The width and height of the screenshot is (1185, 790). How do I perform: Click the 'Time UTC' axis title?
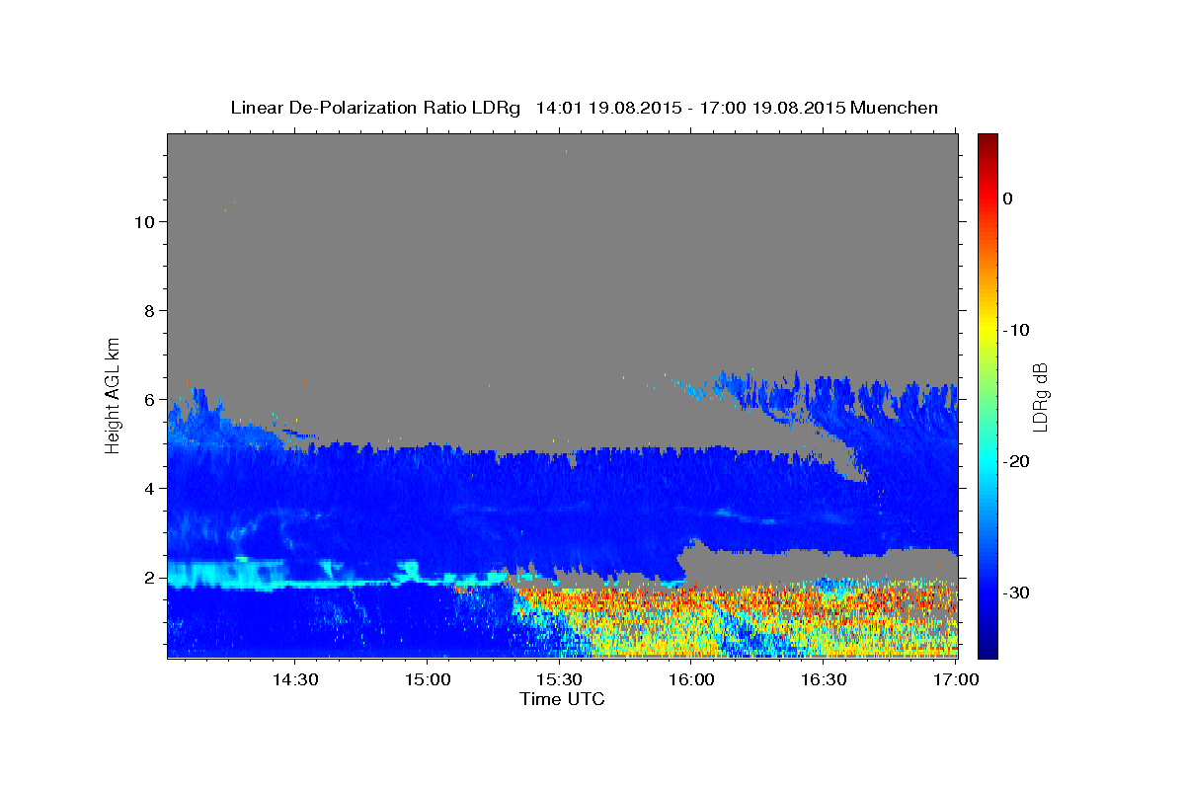pos(562,699)
